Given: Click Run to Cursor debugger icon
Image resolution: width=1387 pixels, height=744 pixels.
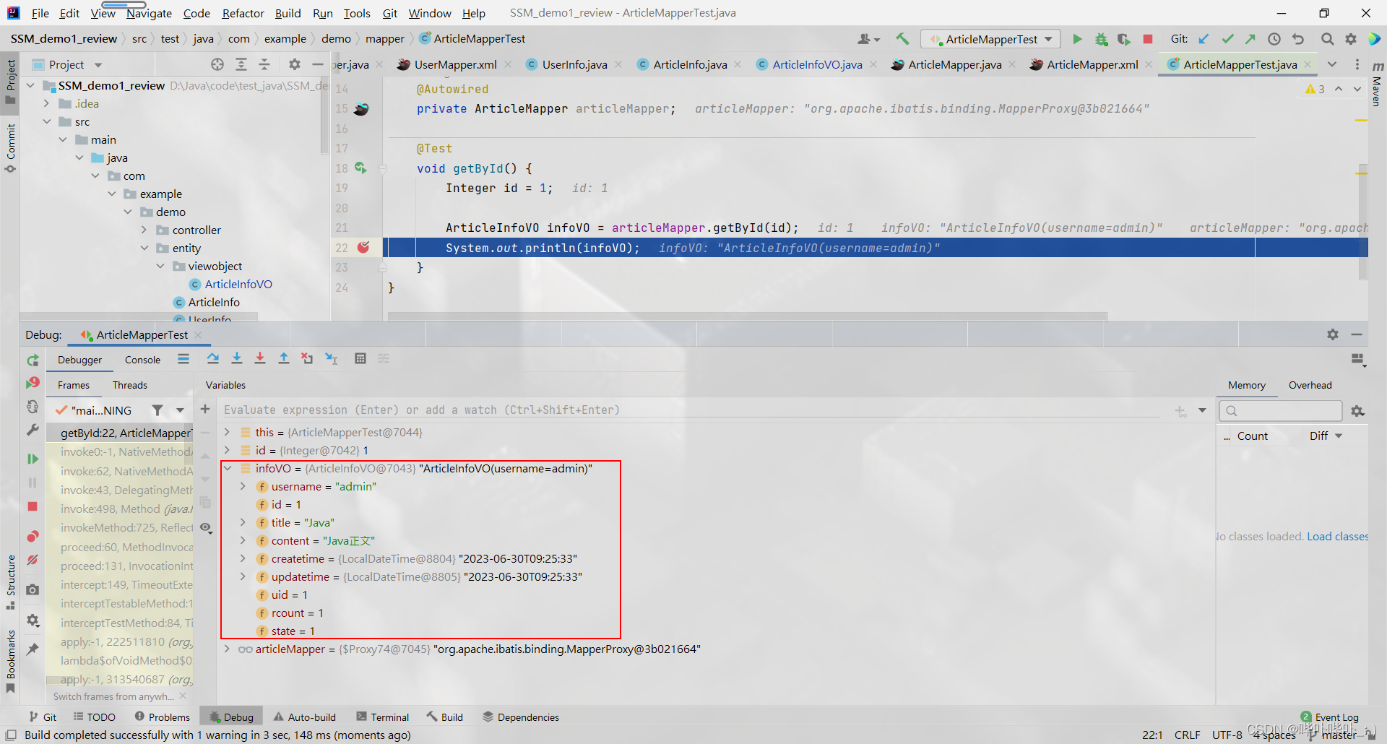Looking at the screenshot, I should [x=332, y=358].
